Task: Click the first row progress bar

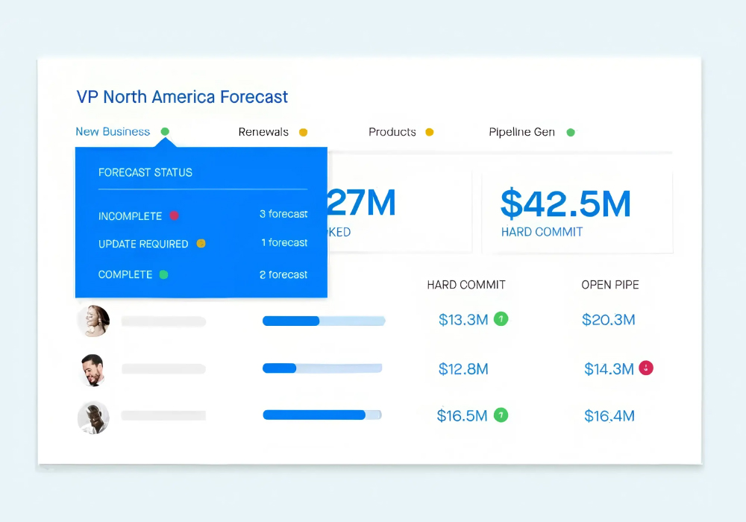Action: click(324, 321)
